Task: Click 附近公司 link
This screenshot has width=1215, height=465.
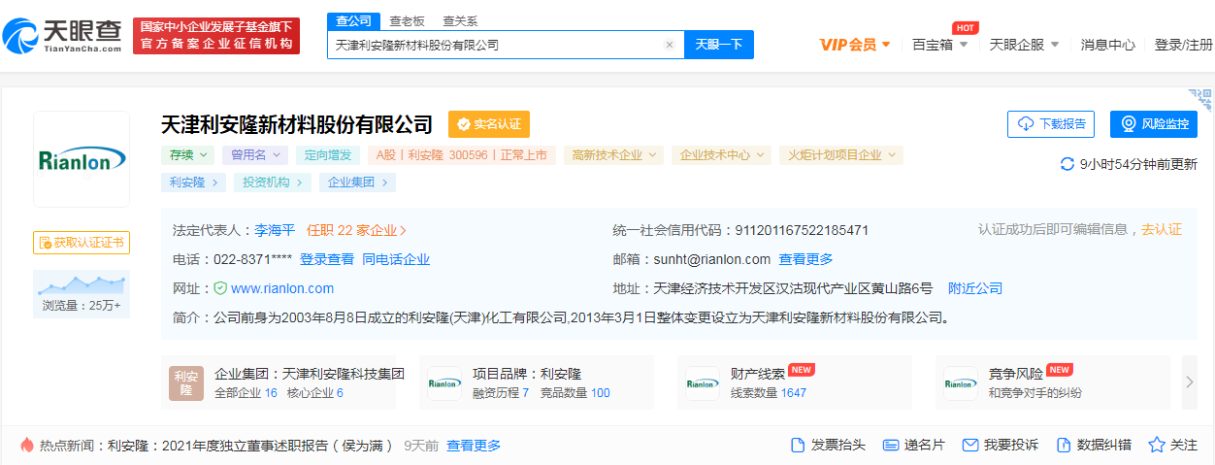Action: point(975,288)
